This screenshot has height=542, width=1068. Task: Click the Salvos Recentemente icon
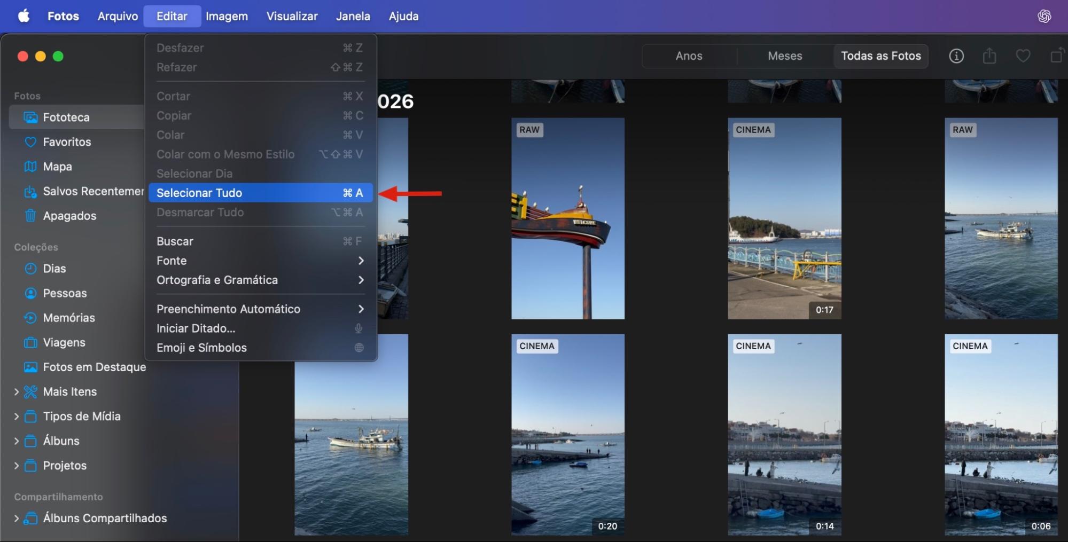(x=31, y=191)
